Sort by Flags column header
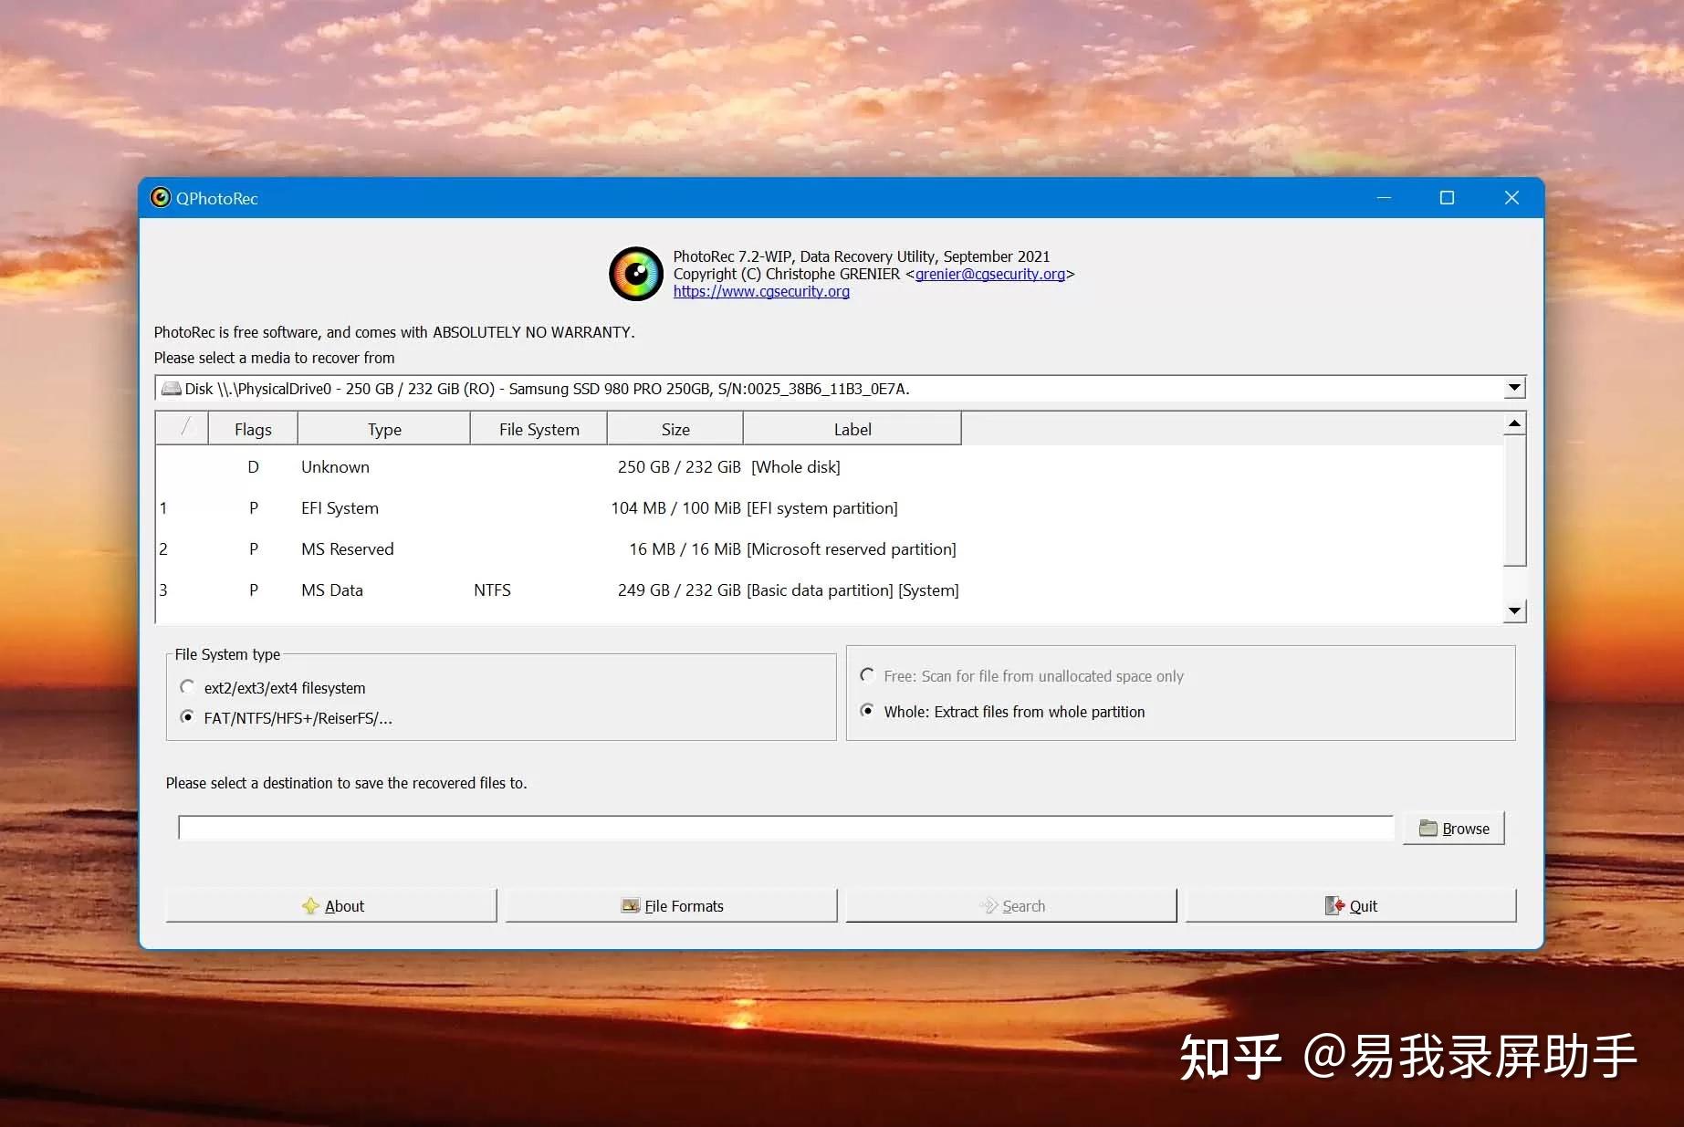The height and width of the screenshot is (1127, 1684). (253, 429)
